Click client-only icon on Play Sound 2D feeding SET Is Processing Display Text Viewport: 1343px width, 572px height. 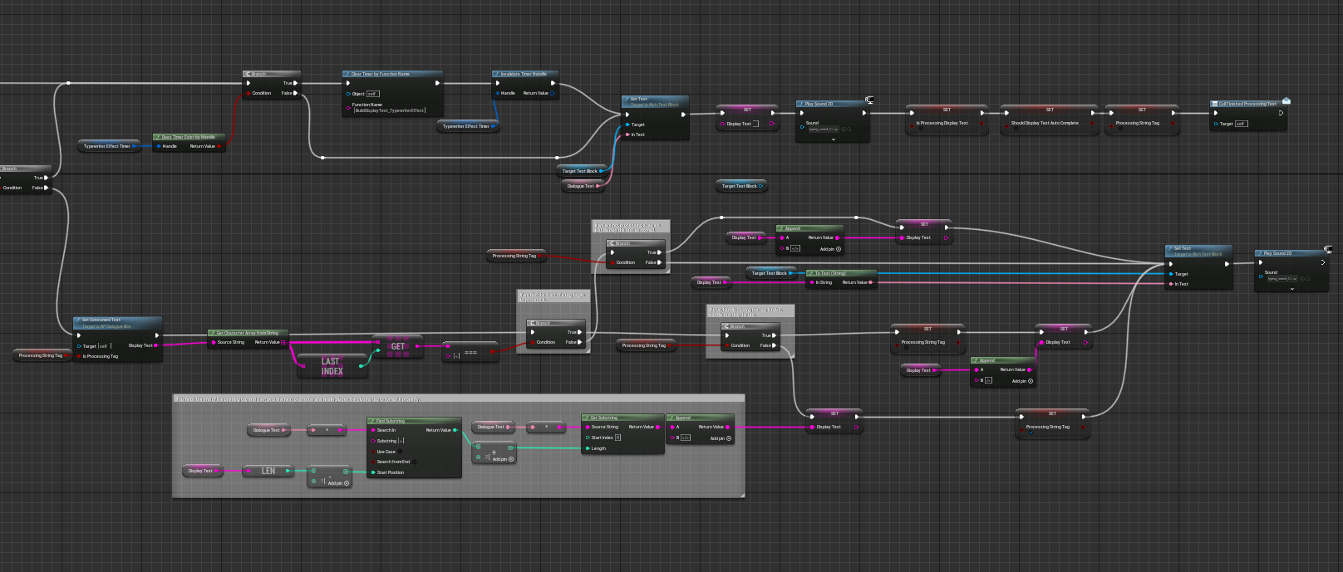point(869,100)
